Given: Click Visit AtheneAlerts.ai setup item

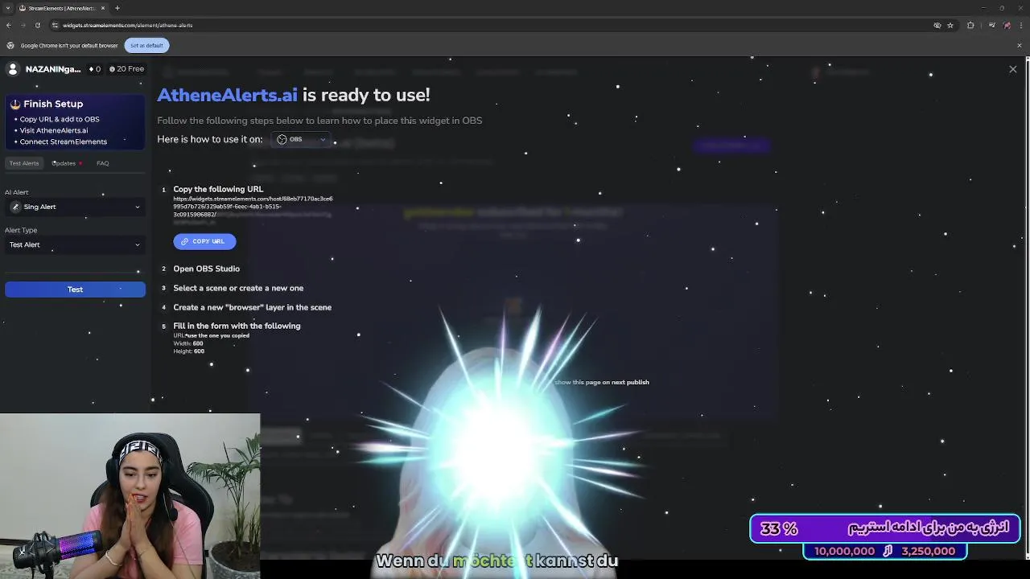Looking at the screenshot, I should pyautogui.click(x=54, y=130).
